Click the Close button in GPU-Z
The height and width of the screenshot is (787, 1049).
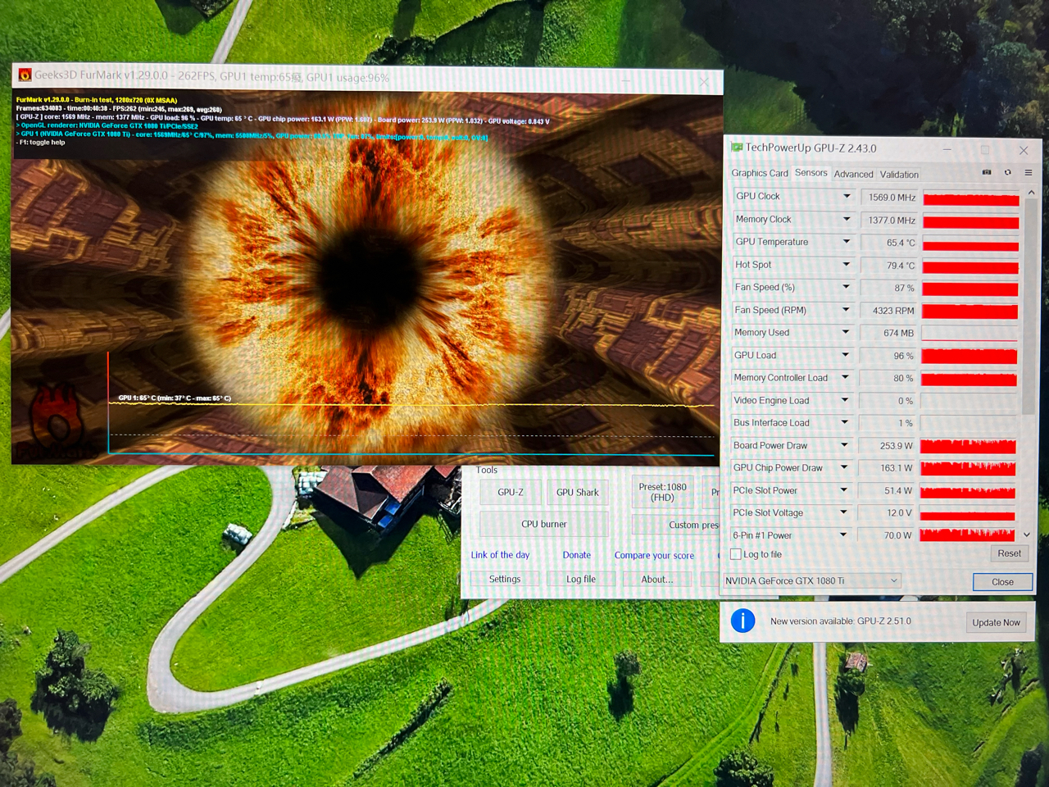(x=1002, y=582)
